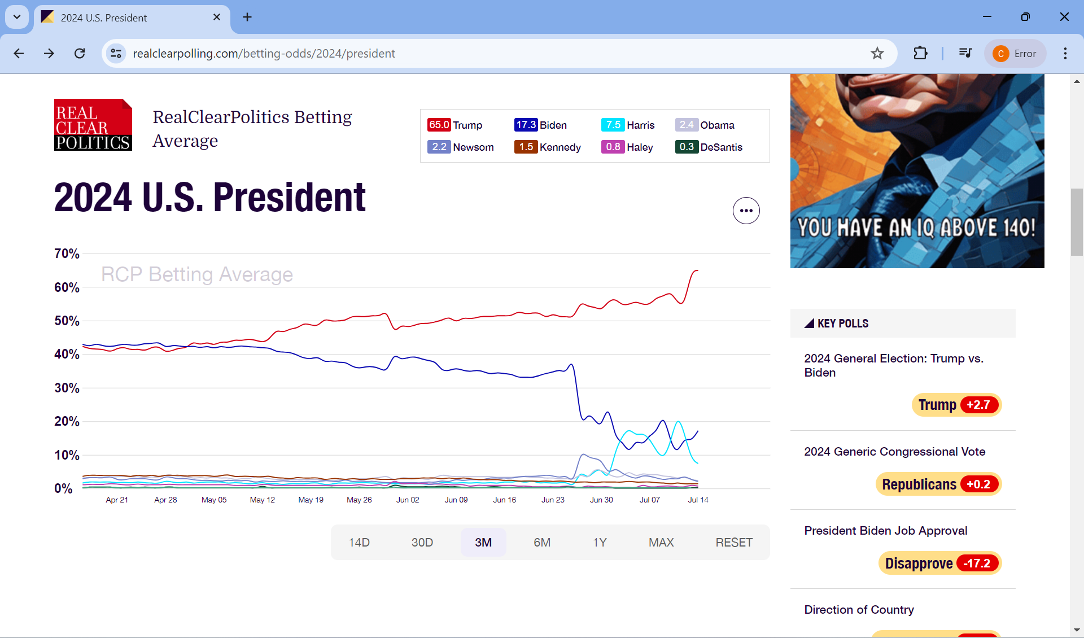
Task: Open the media control icon in toolbar
Action: click(965, 54)
